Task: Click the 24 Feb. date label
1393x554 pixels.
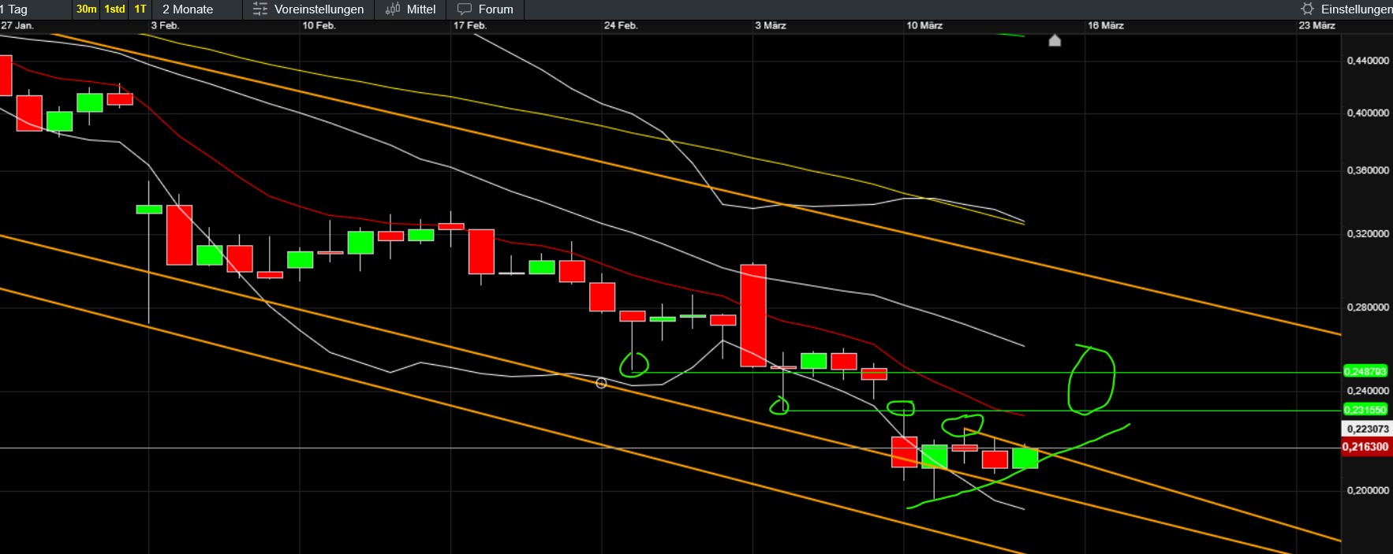Action: tap(621, 25)
